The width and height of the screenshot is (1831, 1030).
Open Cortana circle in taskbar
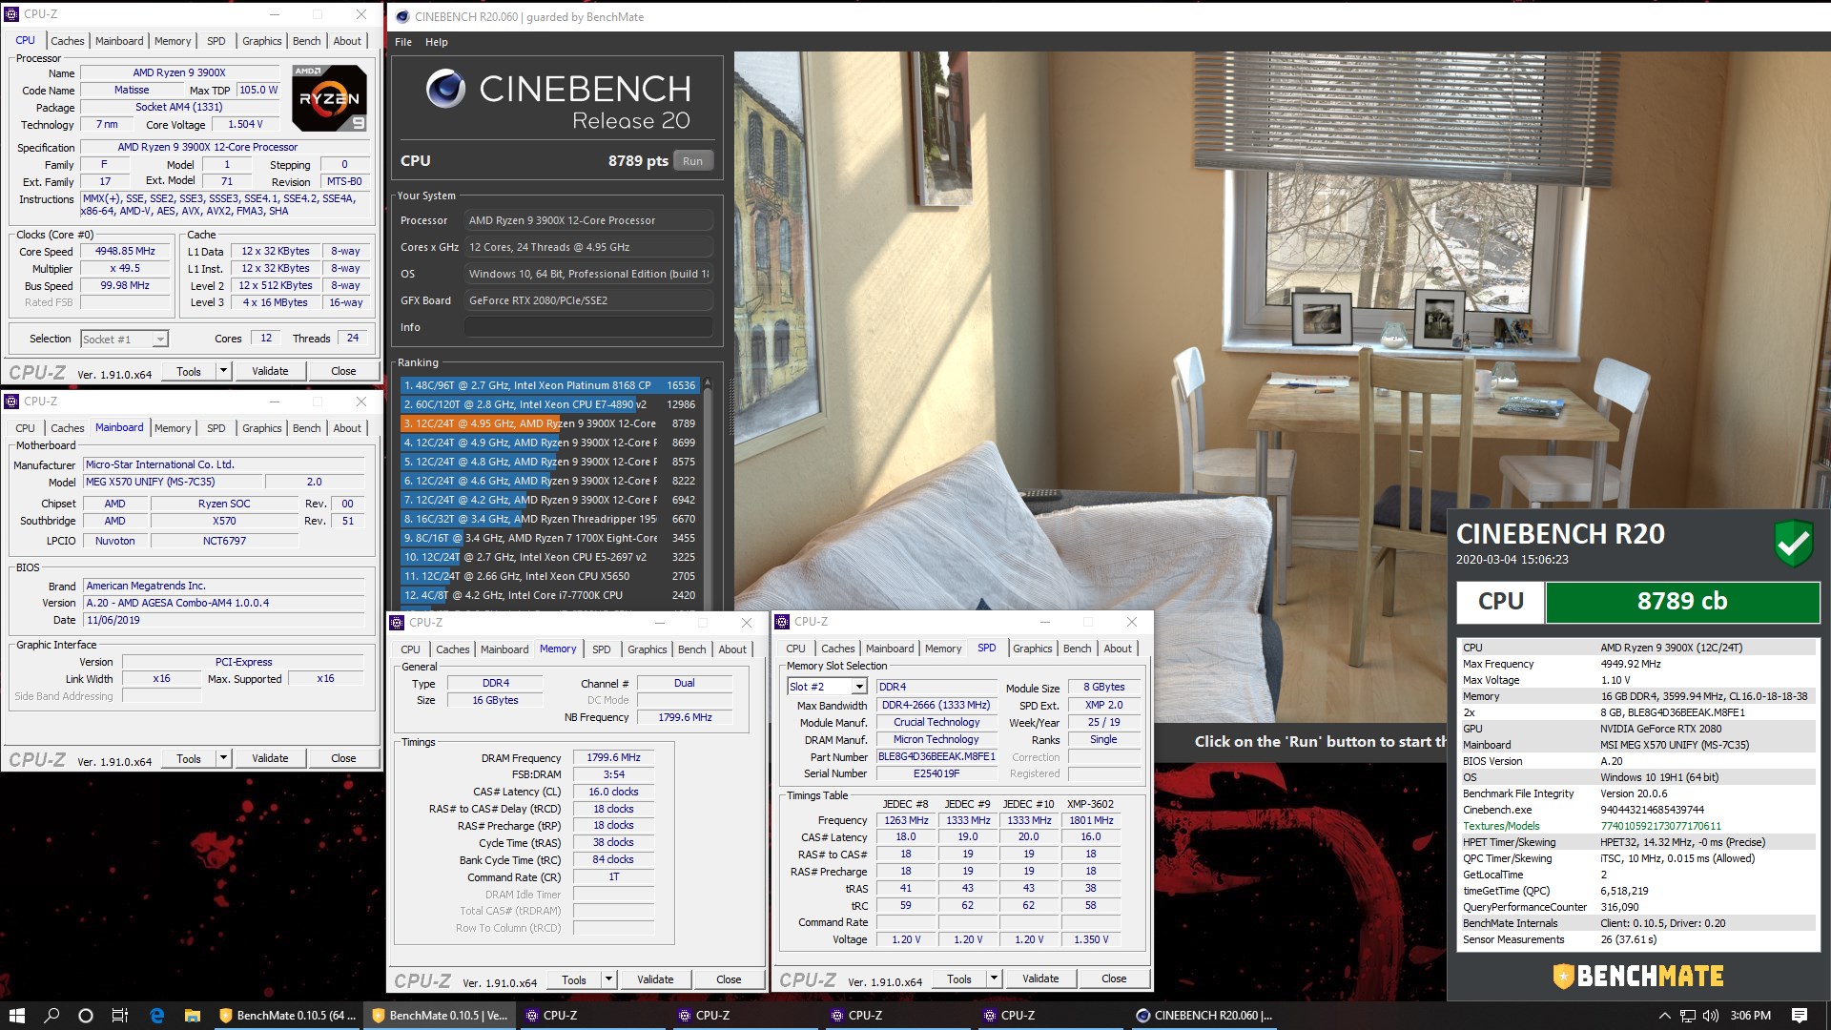click(86, 1015)
